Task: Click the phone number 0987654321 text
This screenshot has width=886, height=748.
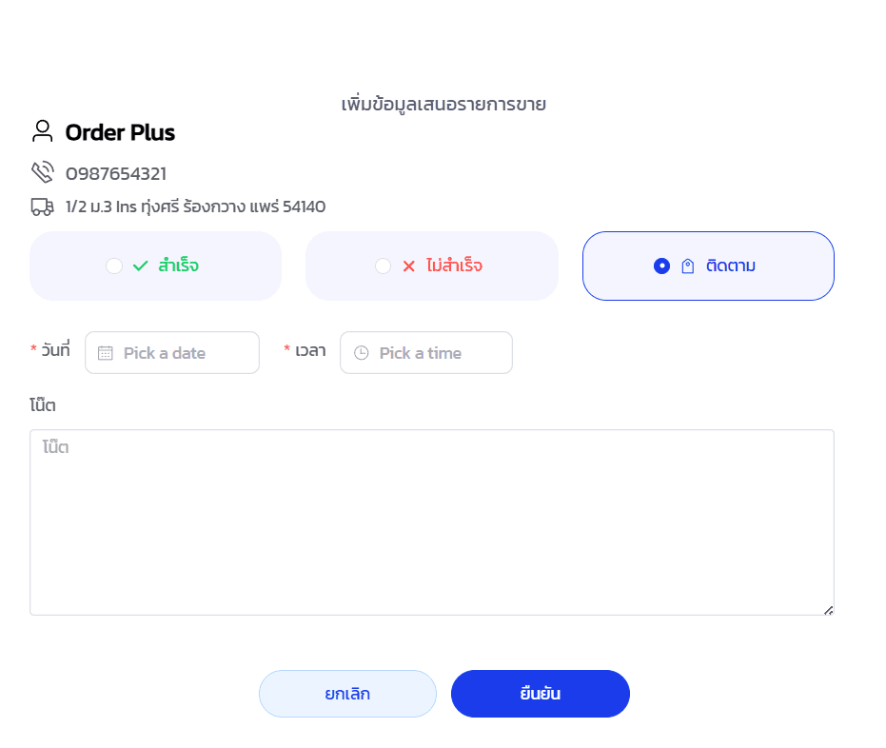Action: [x=116, y=173]
